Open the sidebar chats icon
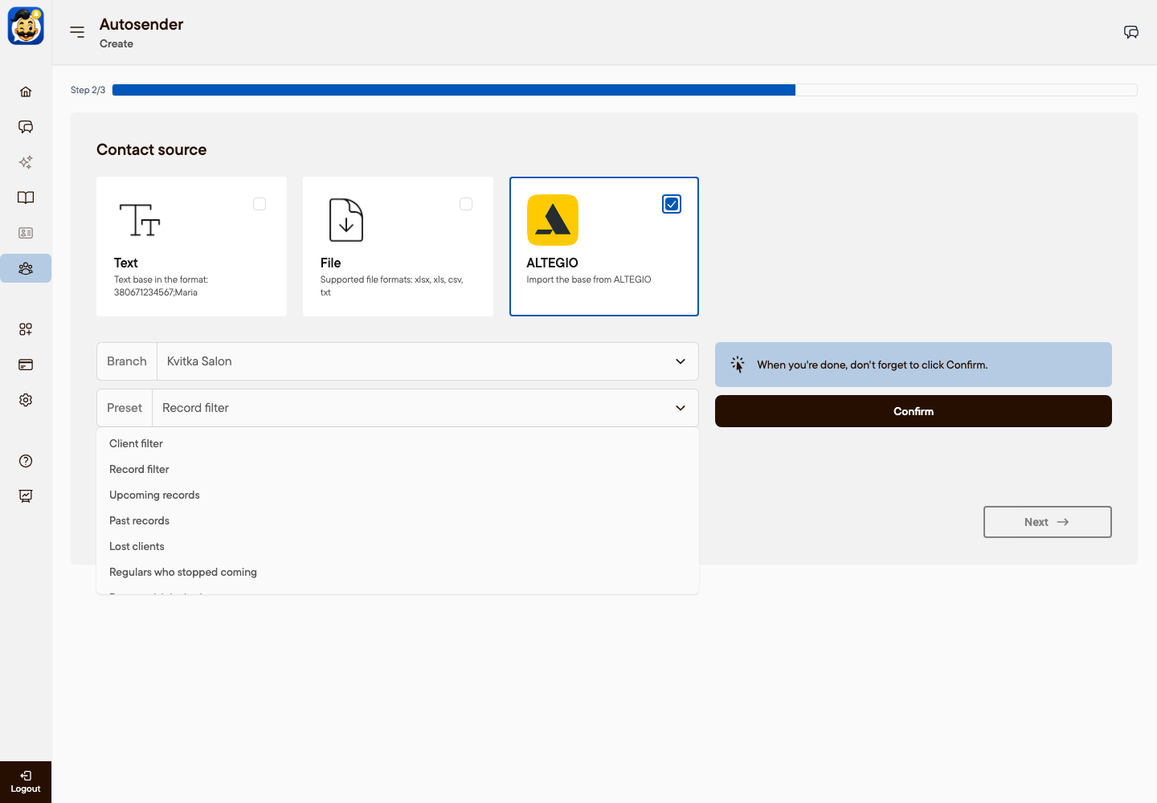Viewport: 1157px width, 803px height. click(26, 127)
